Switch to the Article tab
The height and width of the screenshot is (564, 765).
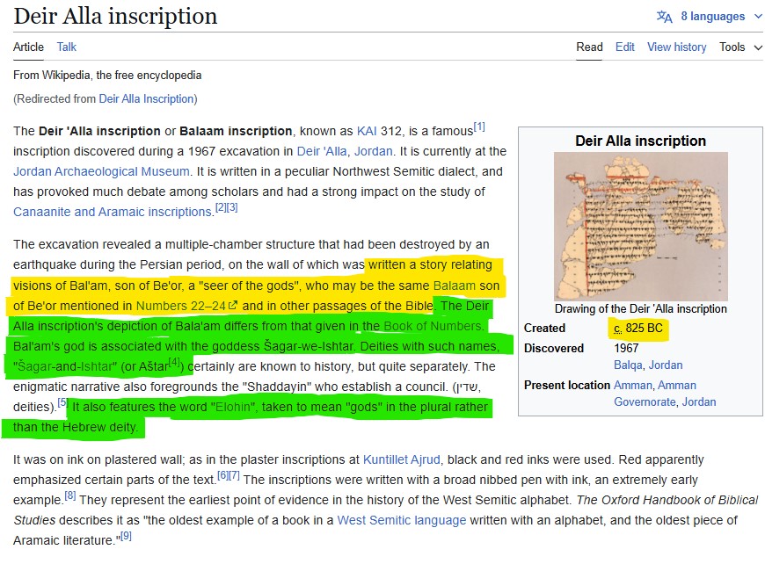[28, 47]
